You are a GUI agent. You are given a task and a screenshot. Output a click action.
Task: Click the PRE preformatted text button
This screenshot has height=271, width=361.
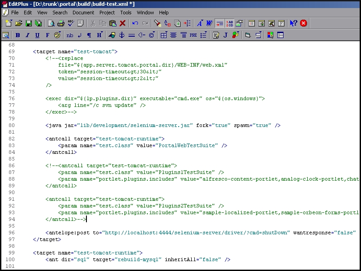click(x=193, y=35)
